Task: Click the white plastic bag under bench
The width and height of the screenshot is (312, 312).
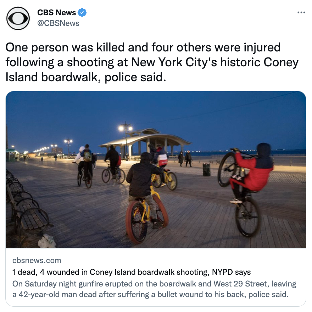Action: pos(47,241)
